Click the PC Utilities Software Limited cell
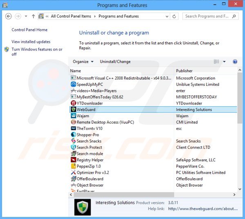The width and height of the screenshot is (245, 219). pos(200,172)
